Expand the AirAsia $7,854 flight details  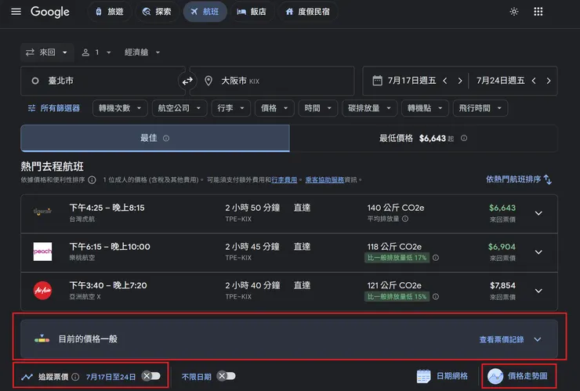tap(538, 291)
